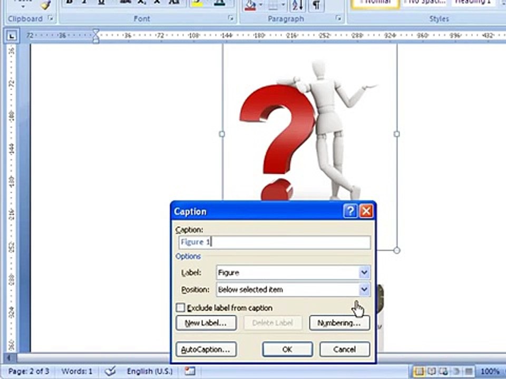The width and height of the screenshot is (506, 379).
Task: Apply the text highlight color button
Action: [x=198, y=4]
